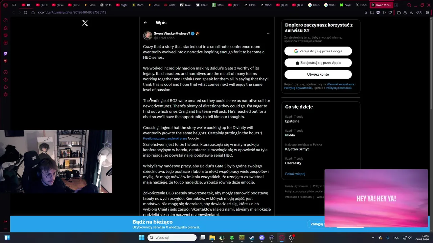433x243 pixels.
Task: Click the 'POL' language indicator
Action: tap(396, 238)
